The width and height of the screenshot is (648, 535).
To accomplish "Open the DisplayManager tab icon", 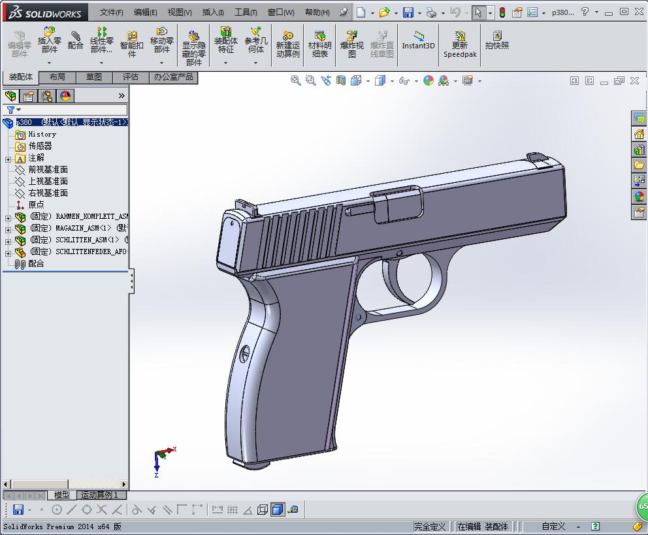I will pyautogui.click(x=65, y=96).
